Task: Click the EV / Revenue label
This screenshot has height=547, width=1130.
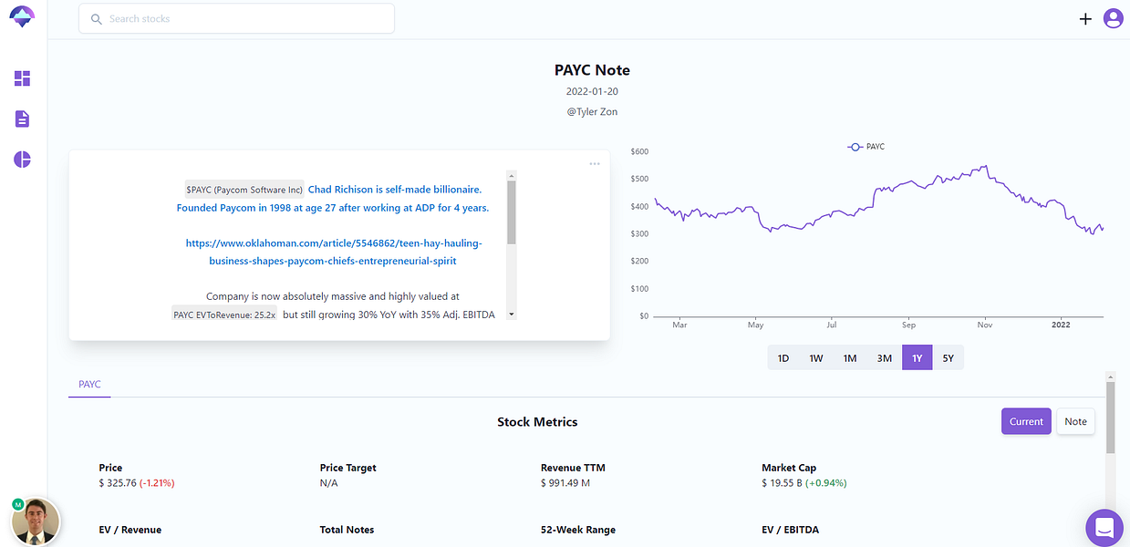Action: 130,530
